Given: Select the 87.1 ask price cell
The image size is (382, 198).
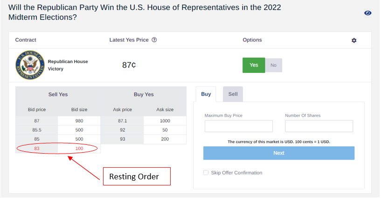Looking at the screenshot, I should (122, 120).
